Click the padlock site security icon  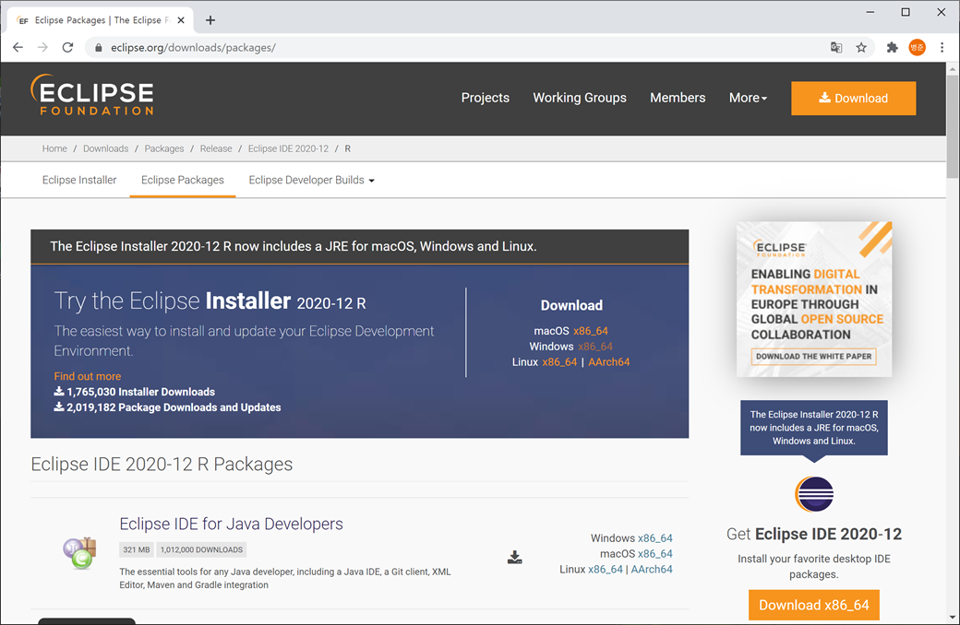pos(98,48)
